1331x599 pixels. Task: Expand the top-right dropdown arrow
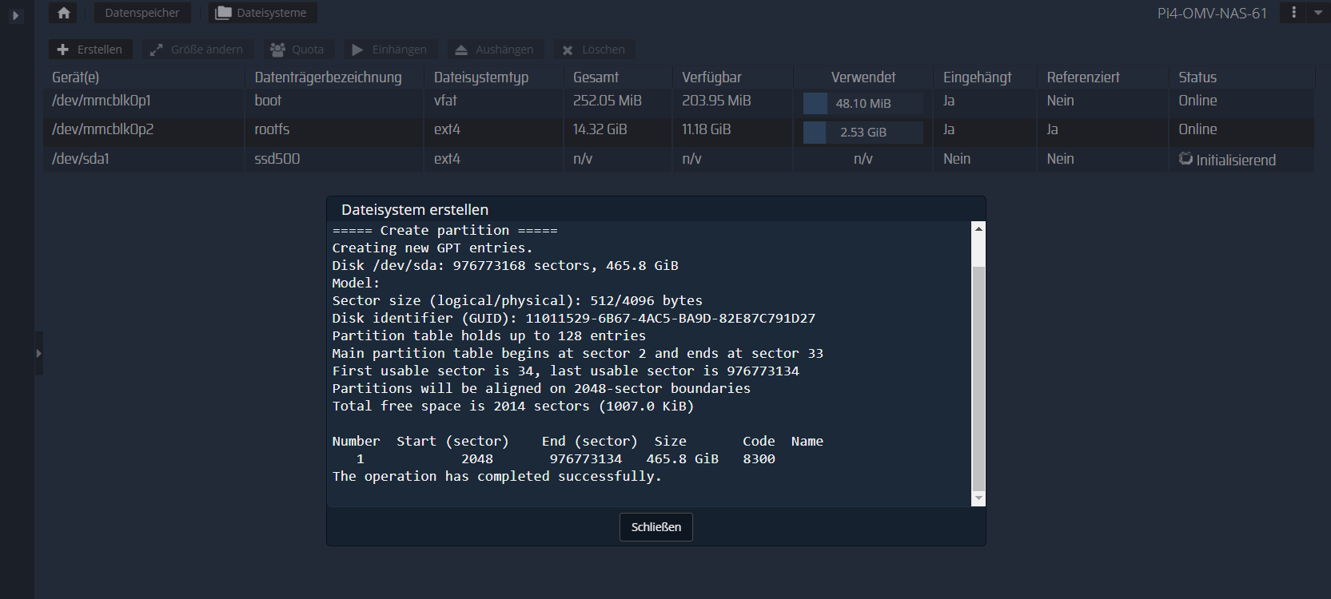1318,12
